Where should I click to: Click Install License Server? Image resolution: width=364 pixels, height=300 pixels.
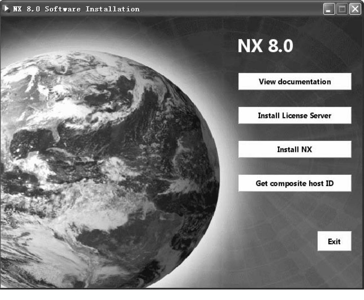pos(295,115)
